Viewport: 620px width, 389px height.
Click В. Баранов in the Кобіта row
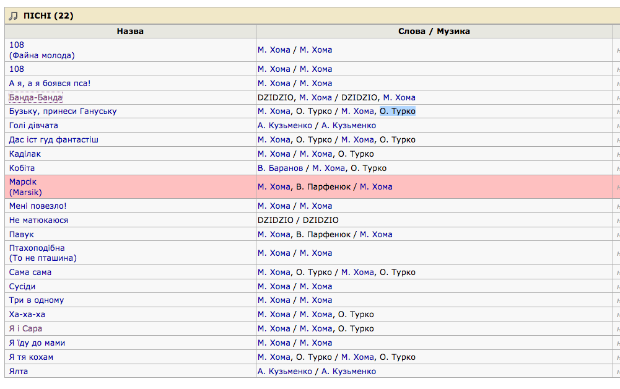[281, 168]
